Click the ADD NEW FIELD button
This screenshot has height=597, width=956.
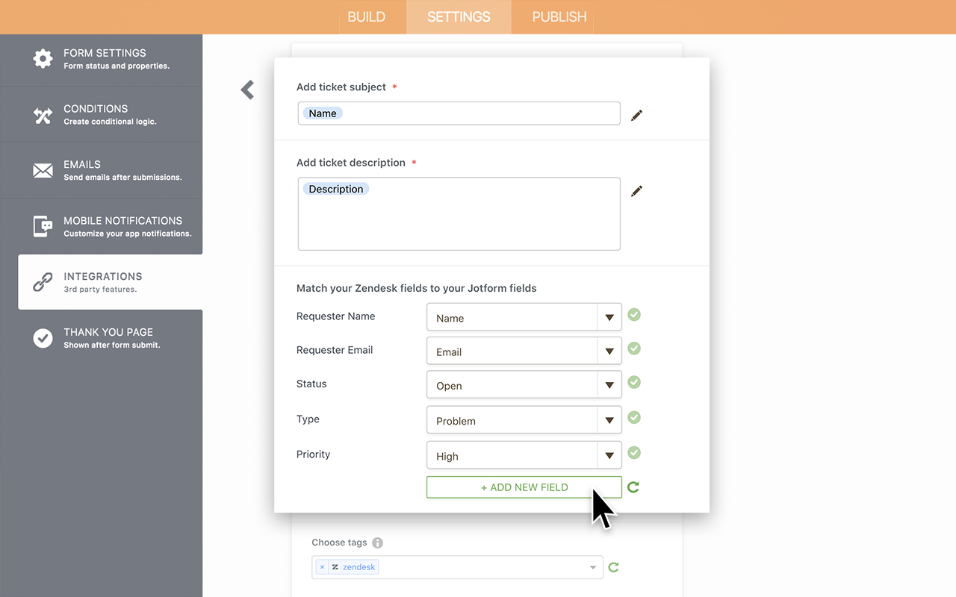[524, 487]
